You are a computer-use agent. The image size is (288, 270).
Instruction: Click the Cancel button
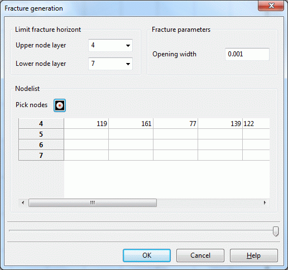tap(200, 255)
